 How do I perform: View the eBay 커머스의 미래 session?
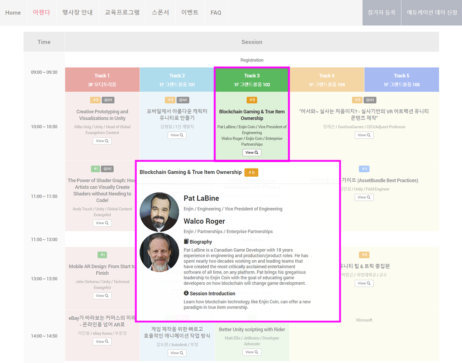point(102,341)
